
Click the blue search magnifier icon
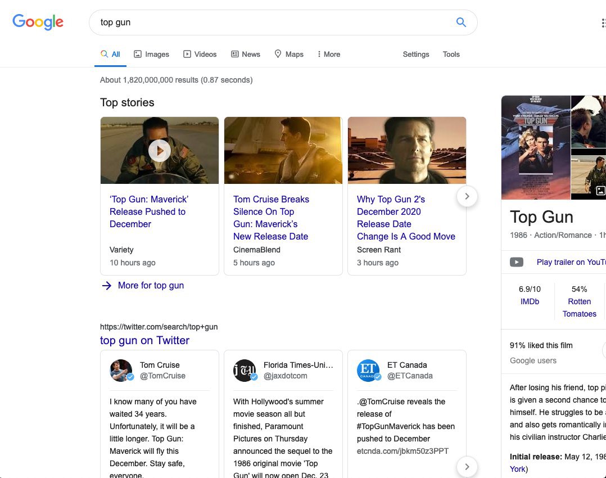[x=461, y=22]
